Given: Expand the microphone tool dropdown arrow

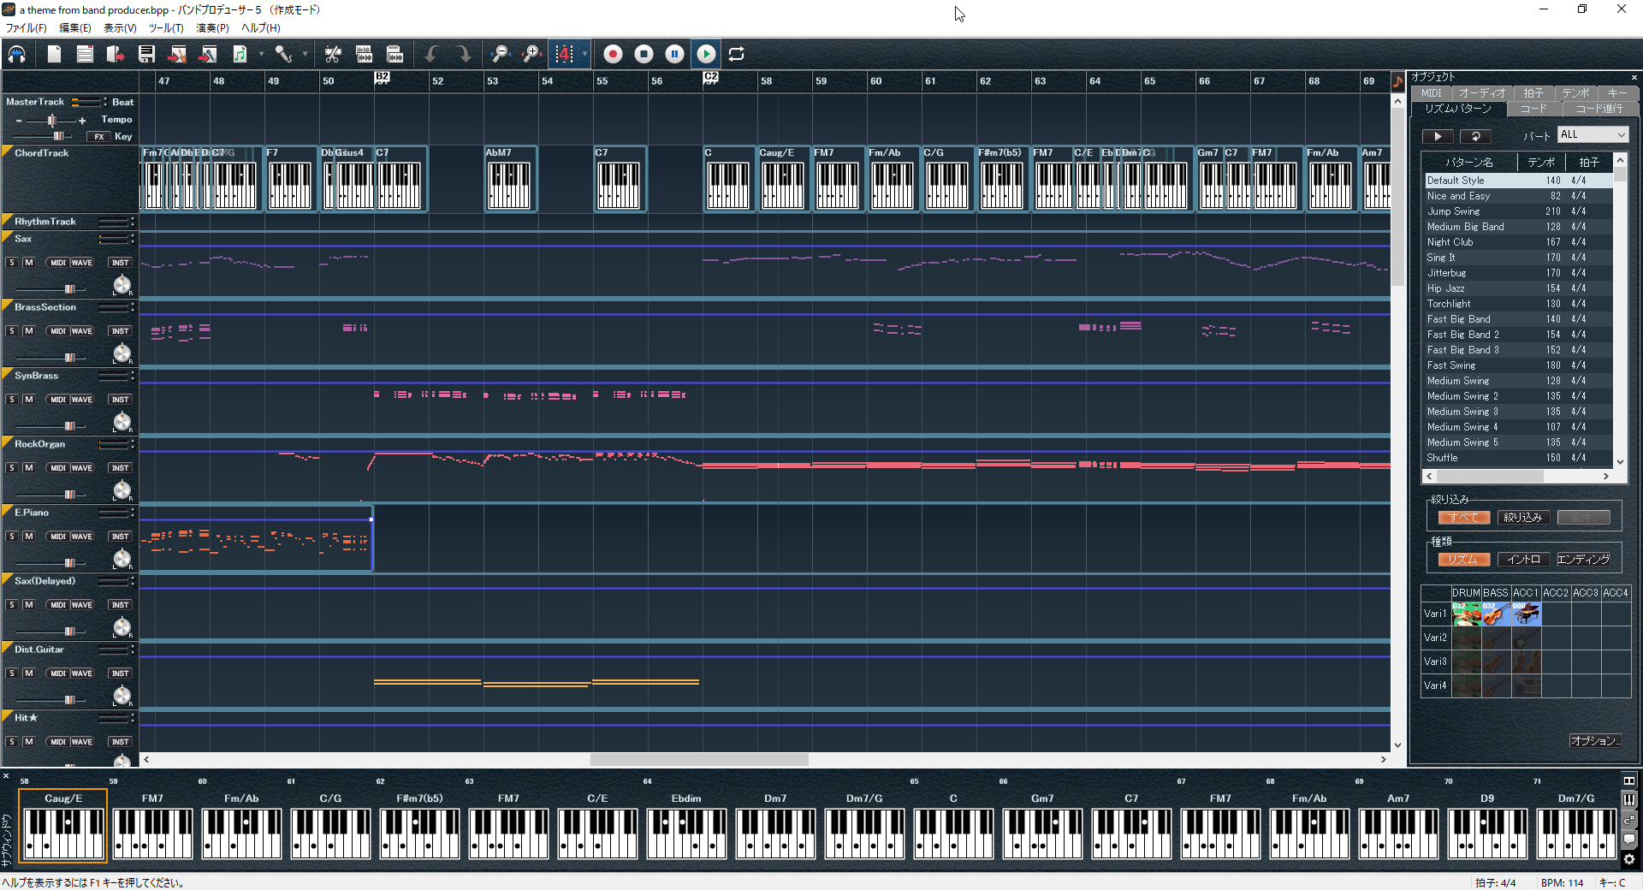Looking at the screenshot, I should [305, 54].
